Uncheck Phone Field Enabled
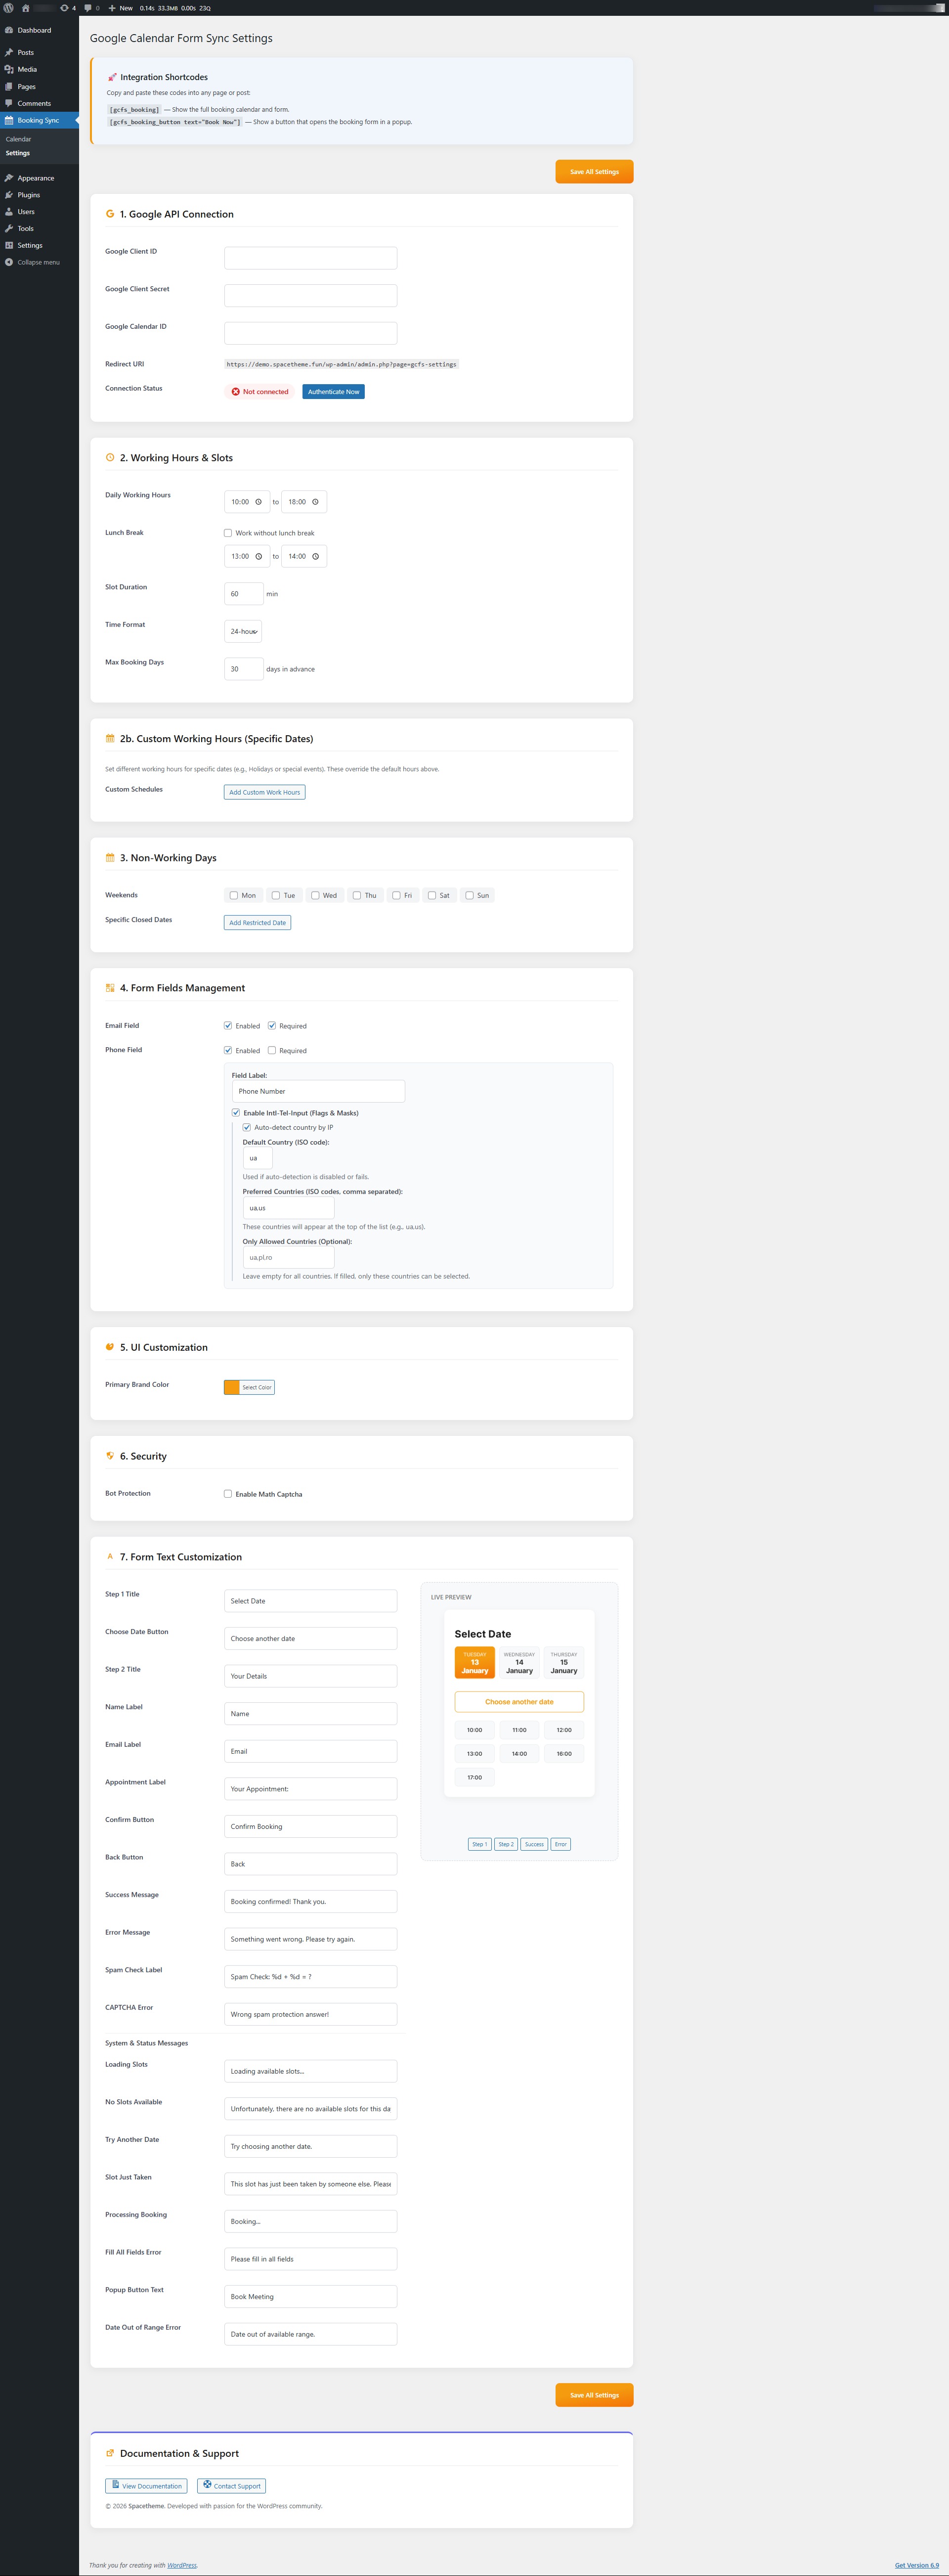The image size is (949, 2576). coord(228,1050)
